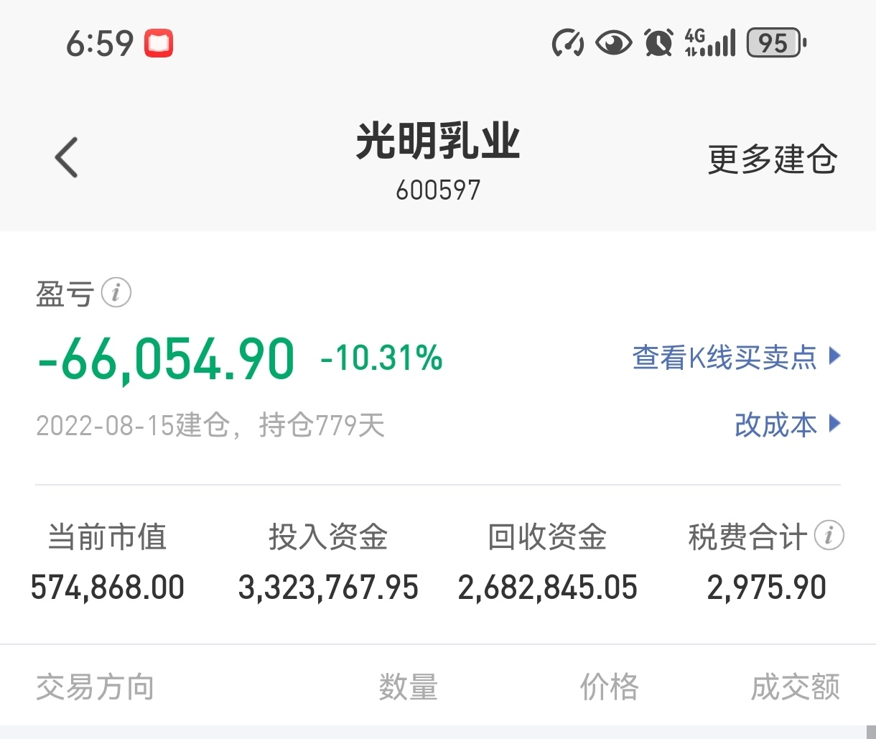
Task: Select the 数量 column header
Action: 408,687
